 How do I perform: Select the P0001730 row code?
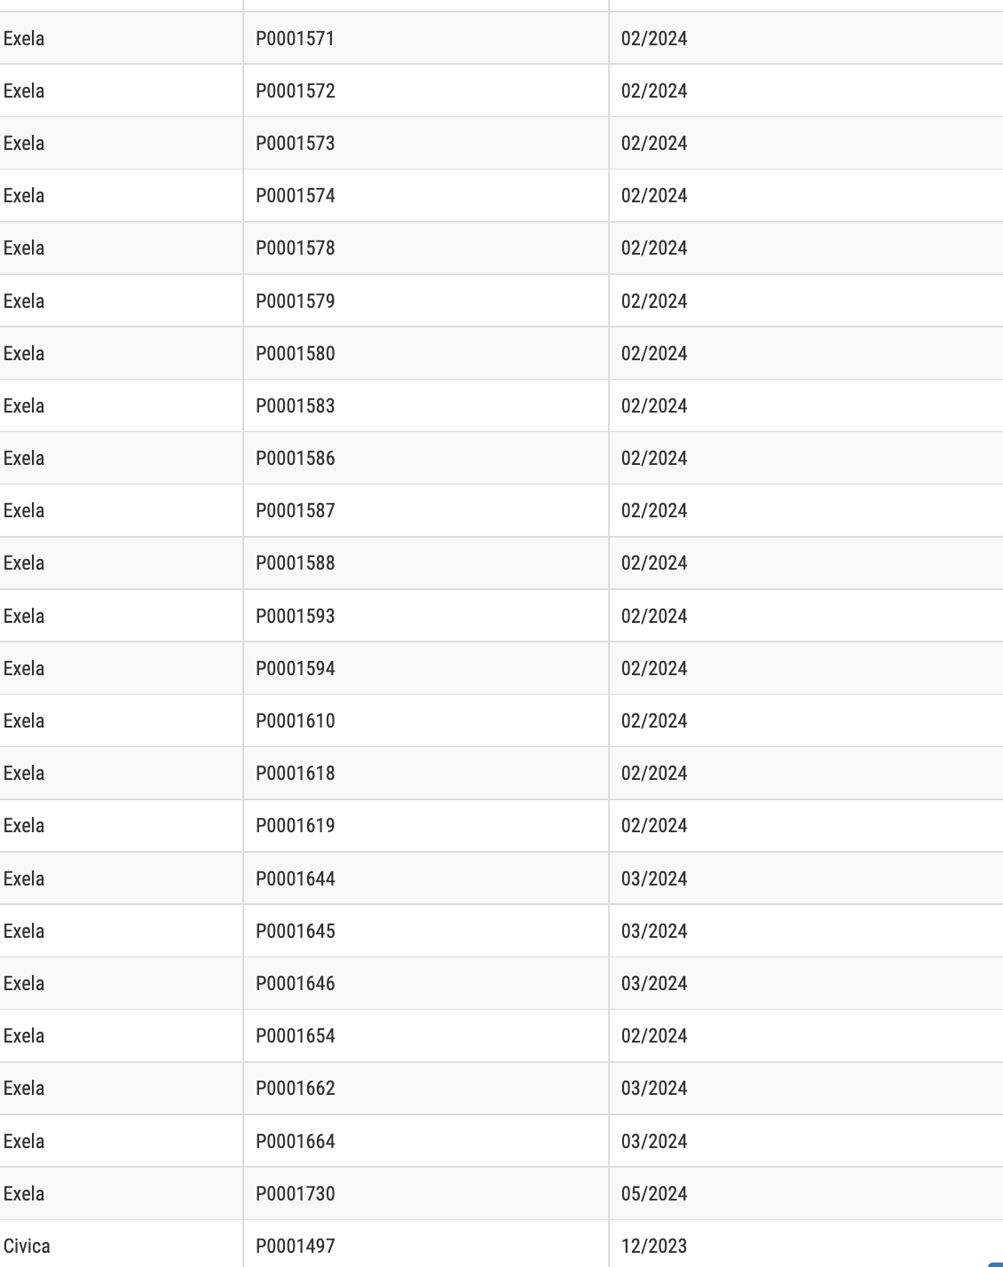click(426, 1193)
